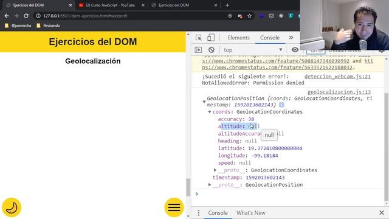View site information icon in address bar
Viewport: 389px width, 219px height.
tap(38, 16)
